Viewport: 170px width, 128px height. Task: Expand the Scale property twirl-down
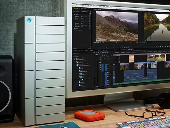coord(74,18)
